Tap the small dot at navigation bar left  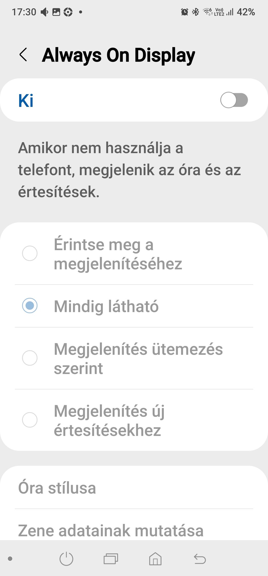10,559
